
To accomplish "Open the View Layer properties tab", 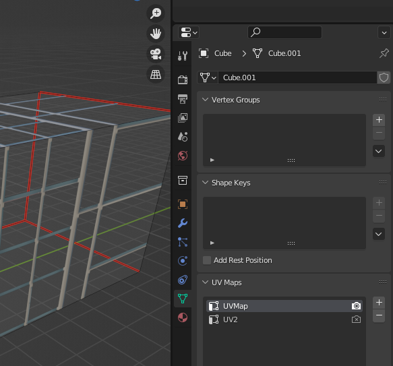I will tap(183, 118).
